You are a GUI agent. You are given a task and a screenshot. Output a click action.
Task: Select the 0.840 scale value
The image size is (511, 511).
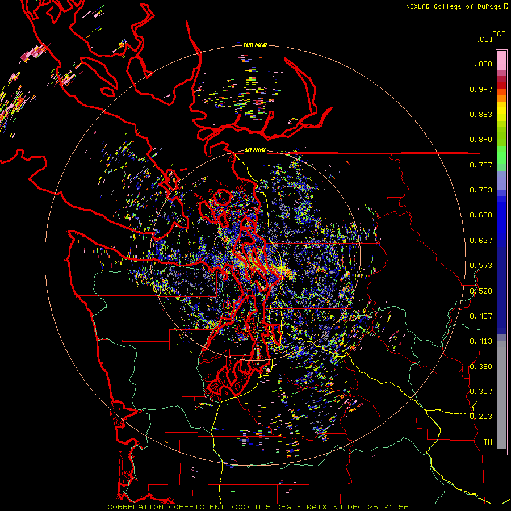481,140
